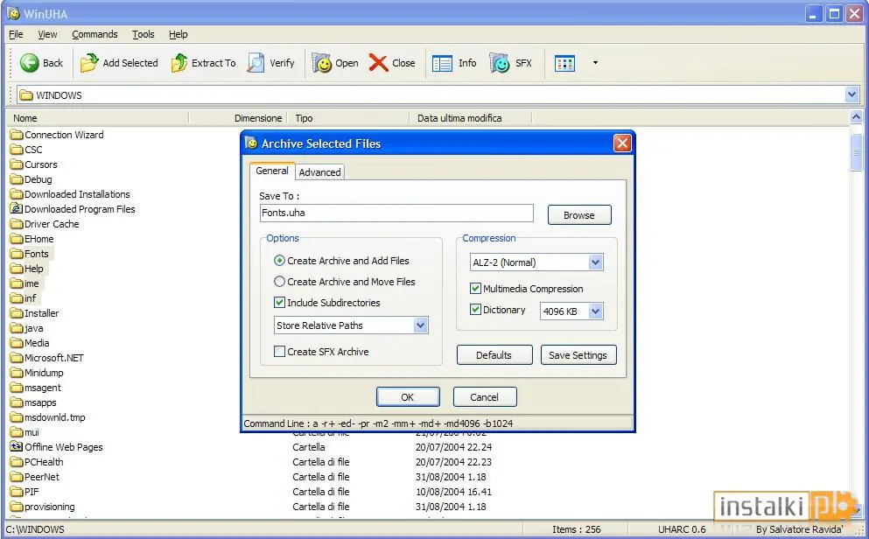Open the view mode dropdown arrow

pos(595,63)
